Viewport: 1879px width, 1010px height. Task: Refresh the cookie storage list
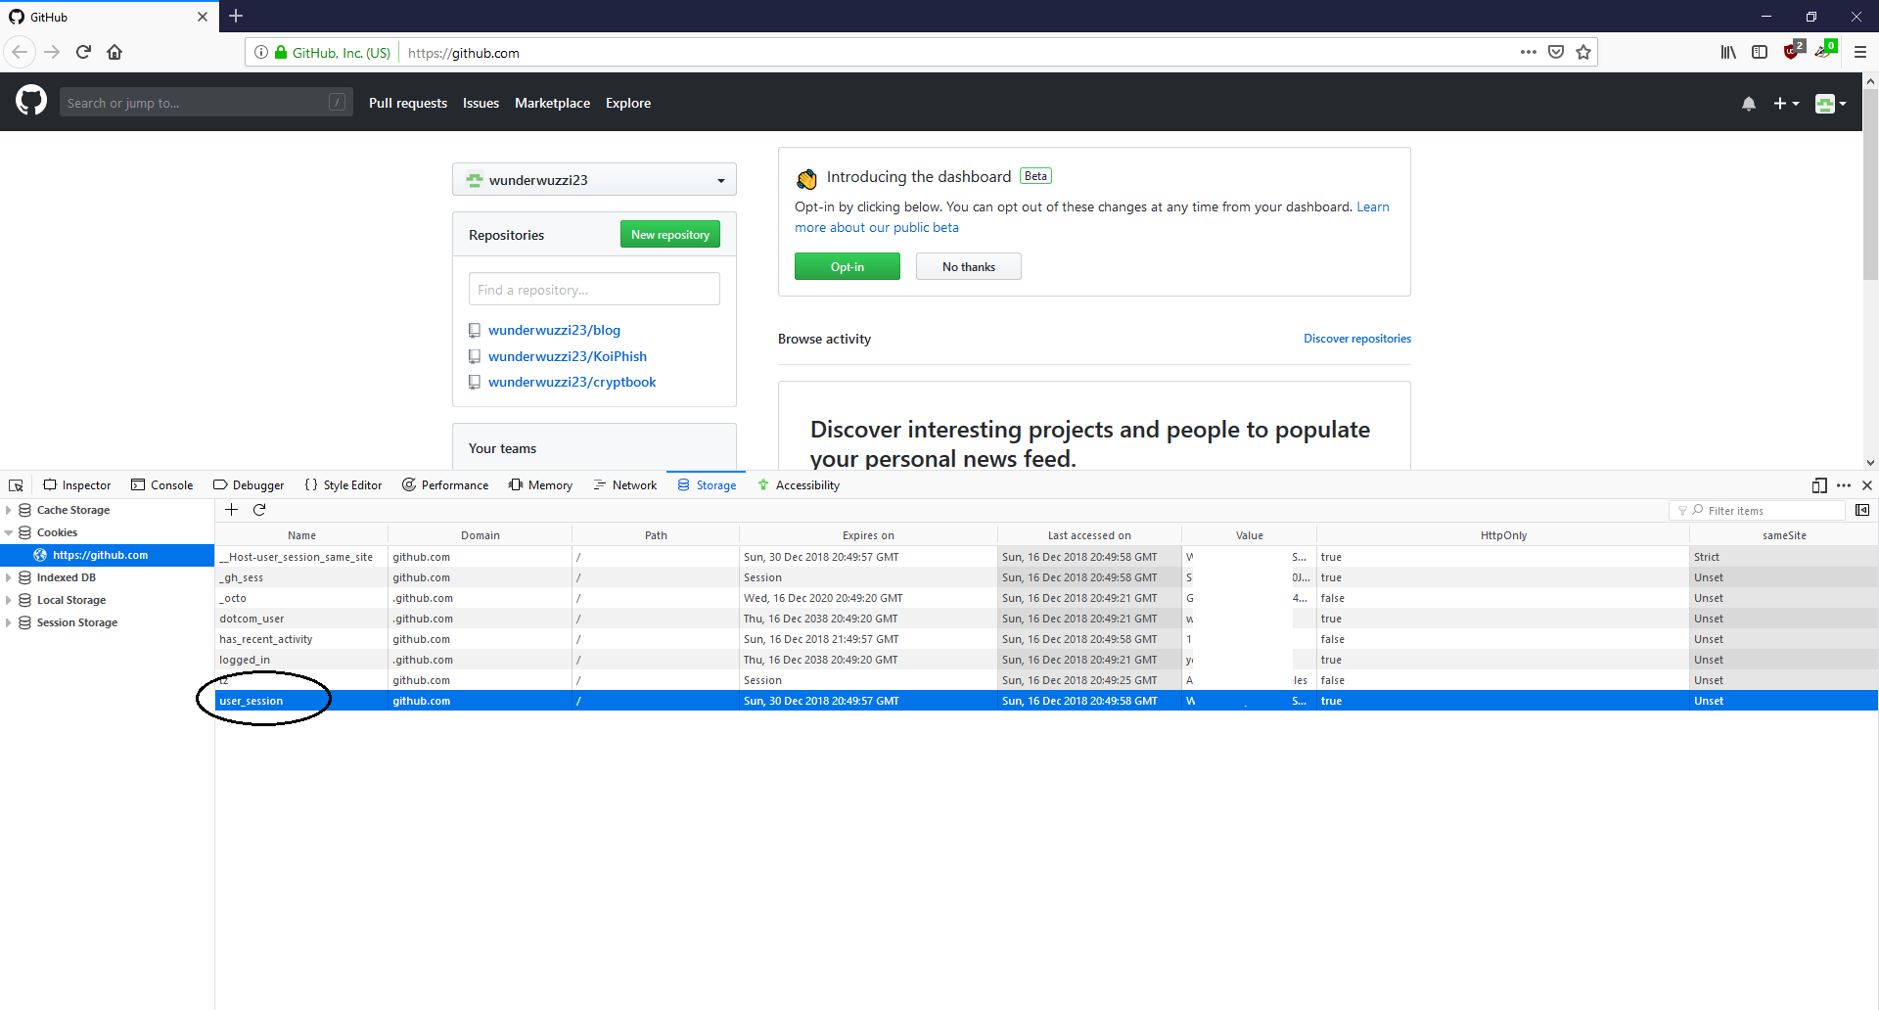(x=259, y=510)
